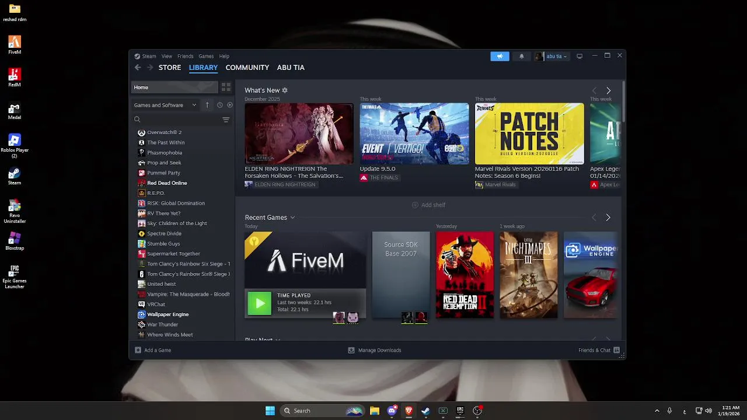Open Medal desktop shortcut
The width and height of the screenshot is (747, 420).
[15, 111]
